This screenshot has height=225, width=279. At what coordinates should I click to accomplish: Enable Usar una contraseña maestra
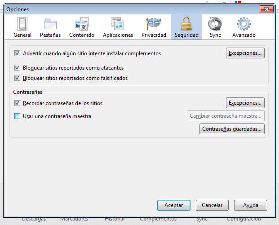tap(17, 116)
